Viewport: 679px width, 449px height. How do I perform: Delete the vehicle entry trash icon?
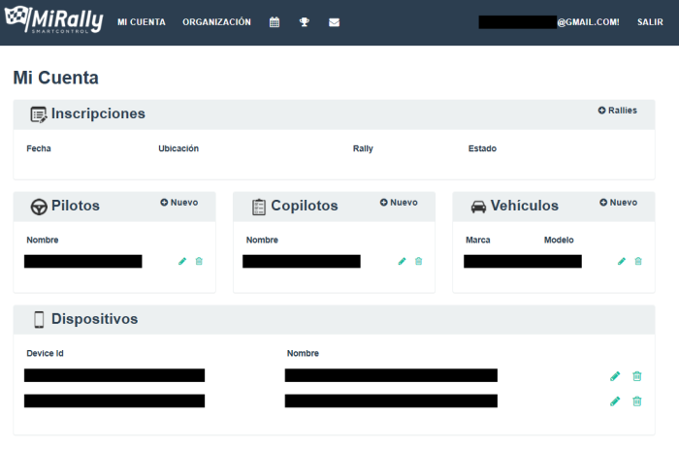[638, 261]
